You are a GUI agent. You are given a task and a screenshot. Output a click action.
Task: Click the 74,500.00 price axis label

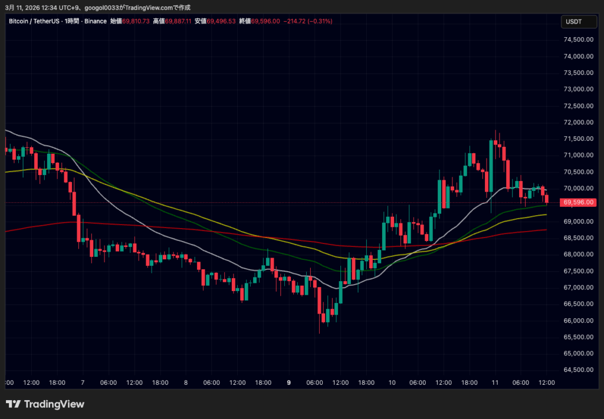click(x=578, y=40)
